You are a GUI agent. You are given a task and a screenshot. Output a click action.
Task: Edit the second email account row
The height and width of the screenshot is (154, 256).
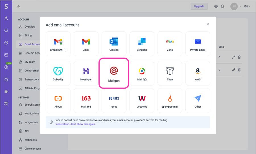pyautogui.click(x=234, y=70)
